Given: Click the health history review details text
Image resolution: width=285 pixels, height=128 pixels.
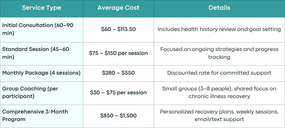Looking at the screenshot, I should click(219, 29).
